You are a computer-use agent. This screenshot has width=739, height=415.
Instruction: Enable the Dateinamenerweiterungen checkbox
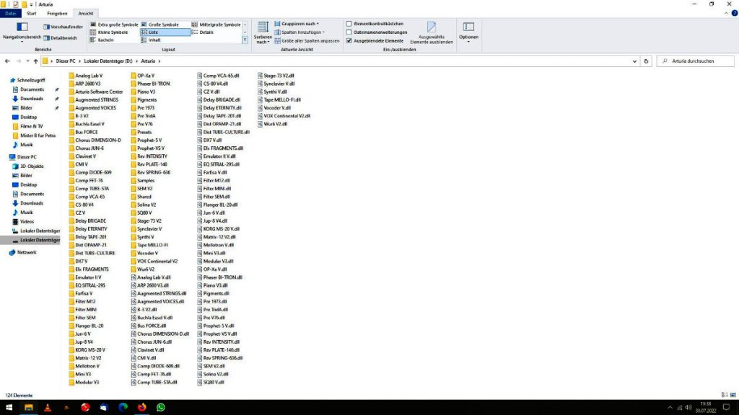(349, 32)
